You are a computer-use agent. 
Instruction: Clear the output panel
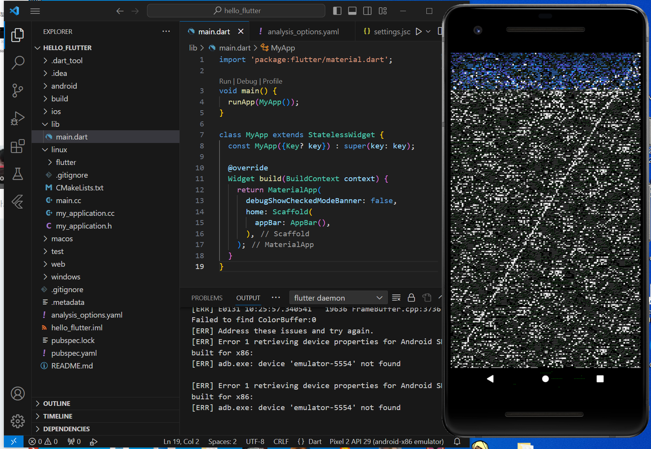(x=396, y=298)
